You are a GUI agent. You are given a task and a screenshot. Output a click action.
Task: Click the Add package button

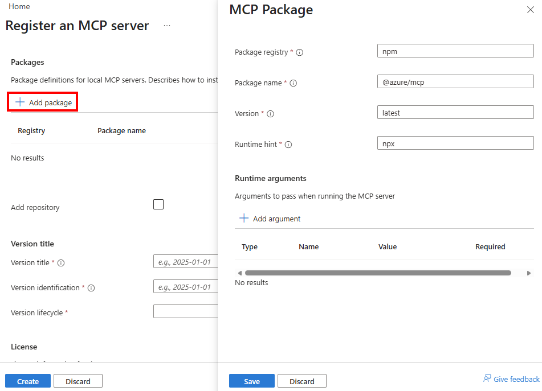pos(42,101)
